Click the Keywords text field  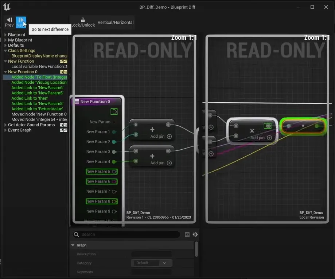(x=152, y=272)
